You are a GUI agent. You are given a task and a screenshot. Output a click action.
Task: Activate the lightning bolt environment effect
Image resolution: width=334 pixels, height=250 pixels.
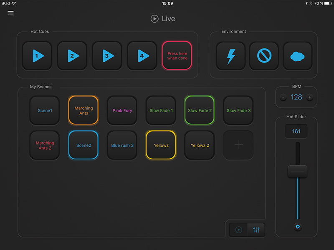(x=230, y=56)
